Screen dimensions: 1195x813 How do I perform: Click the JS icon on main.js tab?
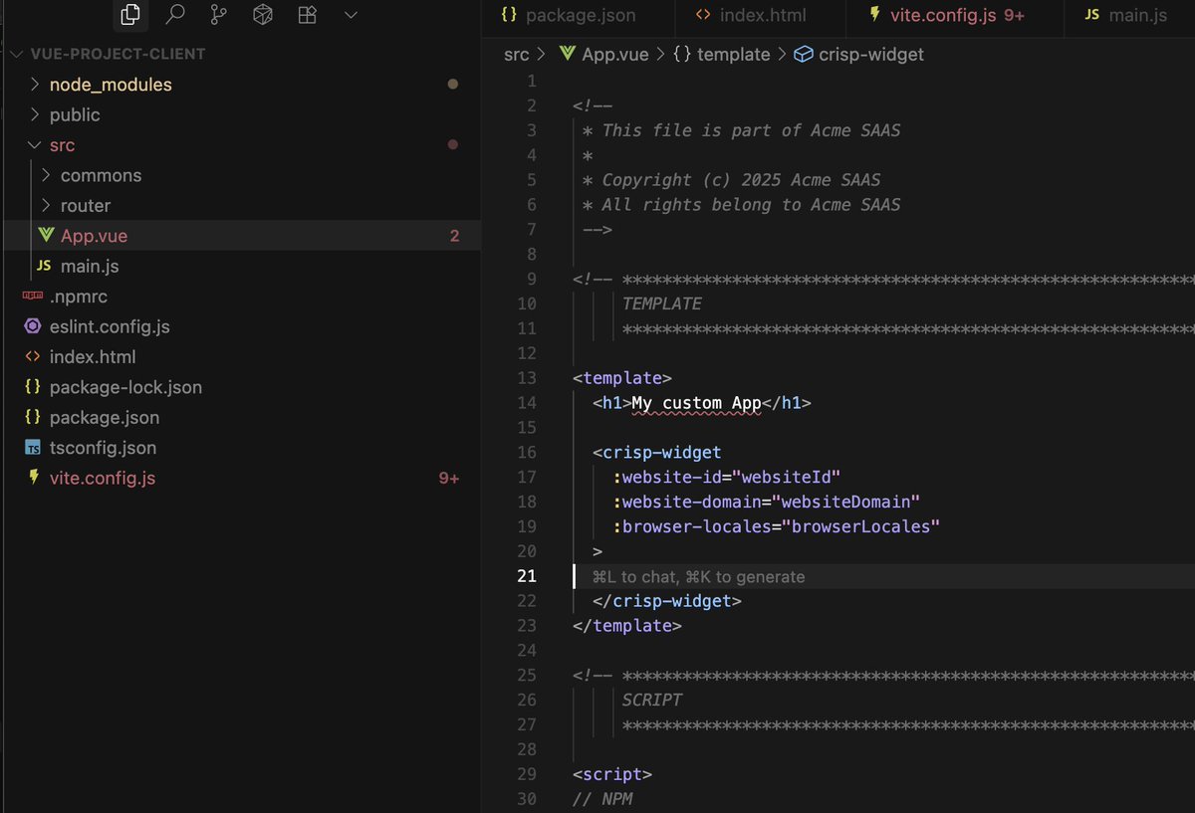click(x=1092, y=15)
